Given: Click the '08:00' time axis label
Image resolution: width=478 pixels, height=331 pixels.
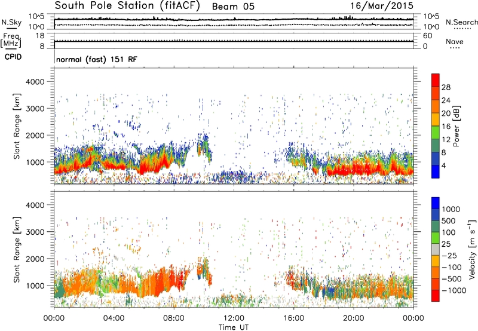Looking at the screenshot, I should coord(174,318).
